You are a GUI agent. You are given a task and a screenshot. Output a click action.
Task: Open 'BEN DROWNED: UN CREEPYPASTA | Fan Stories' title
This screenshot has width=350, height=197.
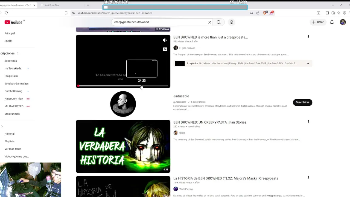pos(210,122)
